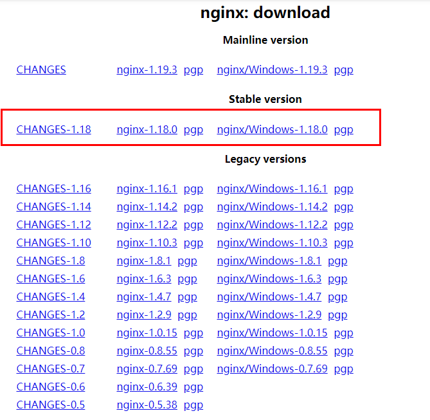
Task: Download nginx-1.10.3 source
Action: pyautogui.click(x=147, y=244)
